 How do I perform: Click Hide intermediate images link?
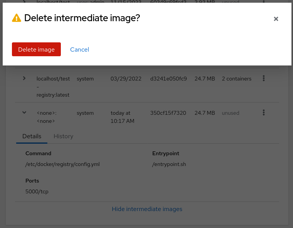click(147, 209)
